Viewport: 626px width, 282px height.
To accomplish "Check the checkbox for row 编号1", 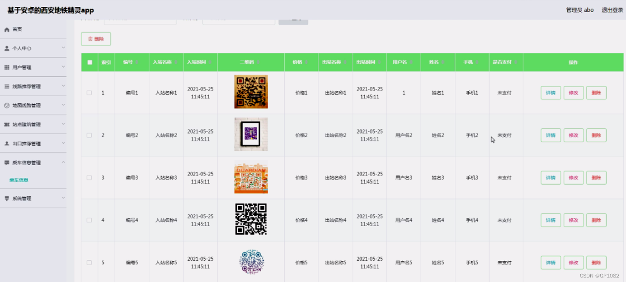I will coord(89,93).
